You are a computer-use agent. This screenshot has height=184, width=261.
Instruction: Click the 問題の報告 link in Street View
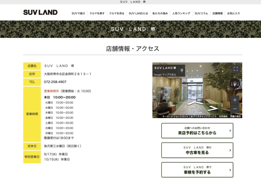tap(236, 117)
